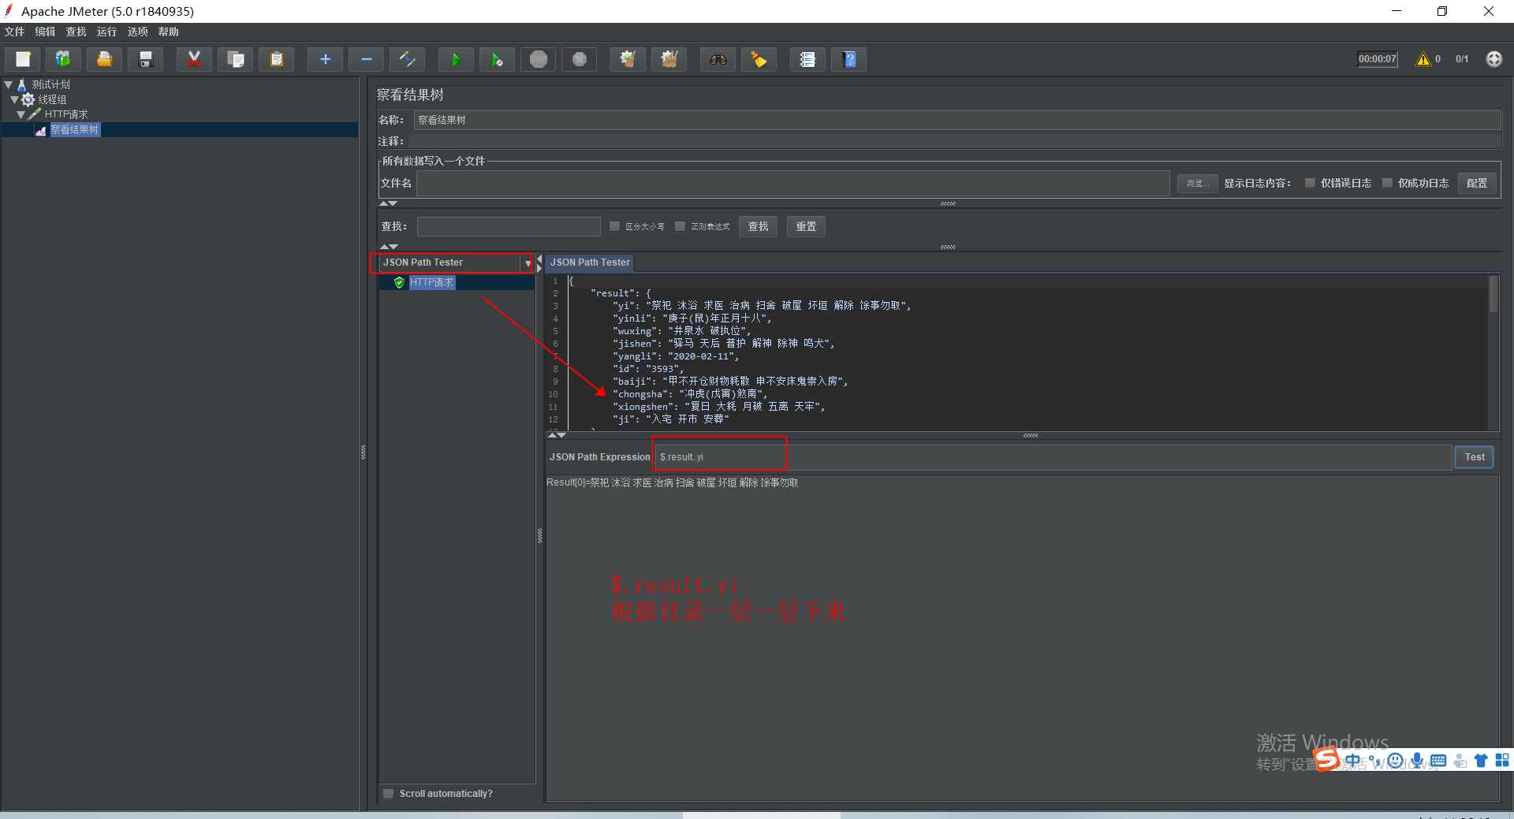The height and width of the screenshot is (819, 1514).
Task: Click the remote engine globe icon
Action: pos(1493,59)
